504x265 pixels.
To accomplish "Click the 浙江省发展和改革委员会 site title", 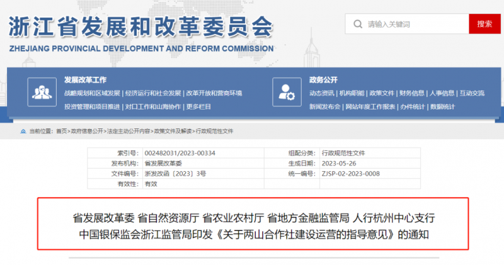I will pos(140,26).
